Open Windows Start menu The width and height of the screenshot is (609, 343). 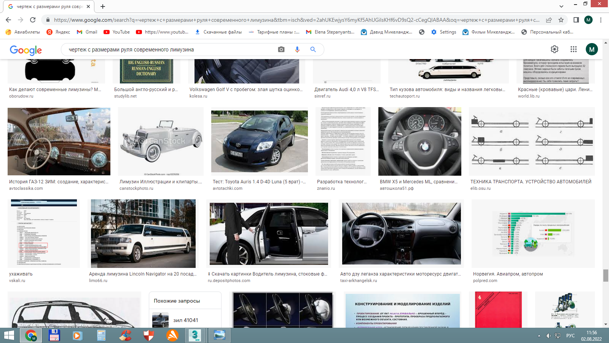pos(9,335)
